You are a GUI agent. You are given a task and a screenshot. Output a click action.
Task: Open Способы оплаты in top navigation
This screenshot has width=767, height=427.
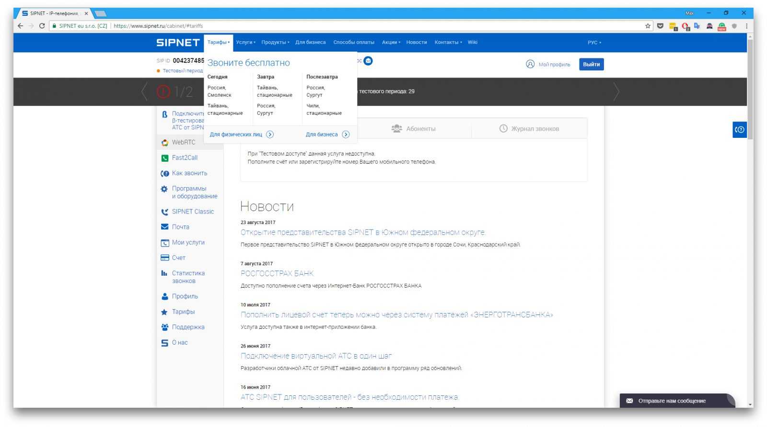[x=354, y=43]
